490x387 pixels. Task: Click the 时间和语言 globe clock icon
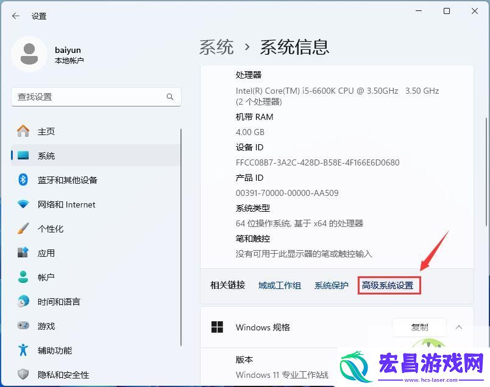pyautogui.click(x=23, y=301)
